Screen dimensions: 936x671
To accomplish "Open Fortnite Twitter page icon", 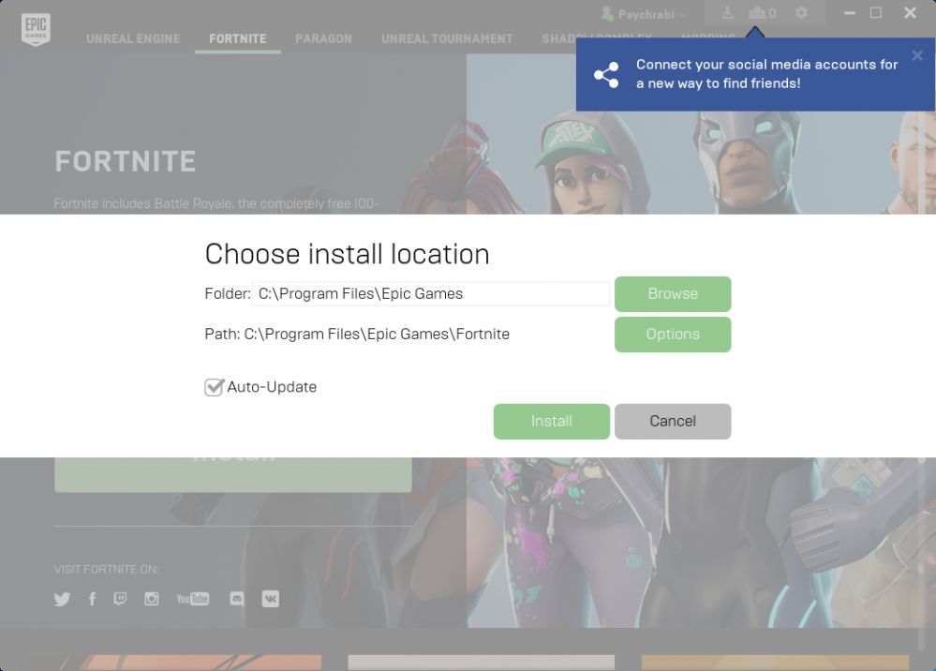I will (x=62, y=599).
